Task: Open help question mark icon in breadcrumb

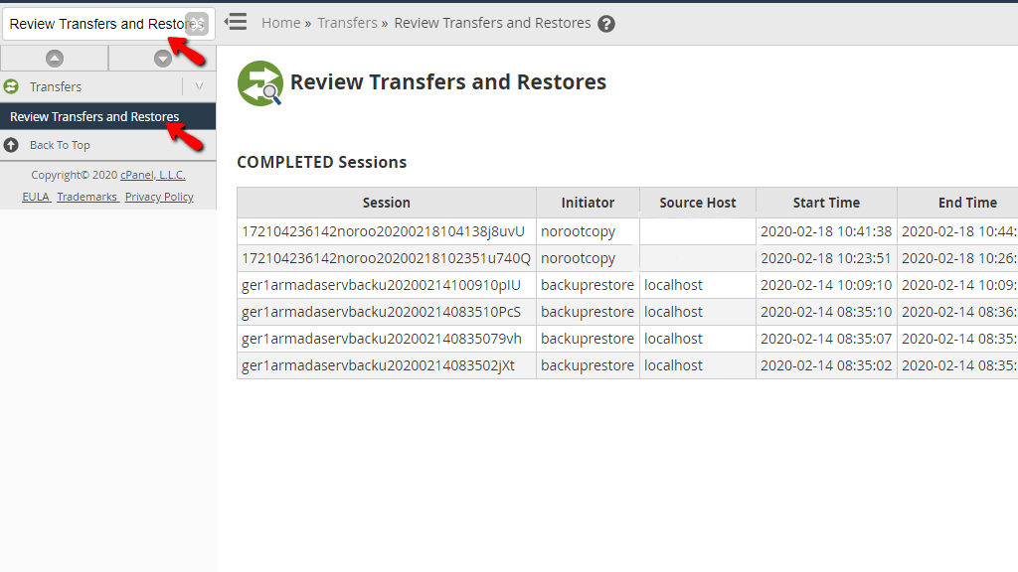Action: coord(606,24)
